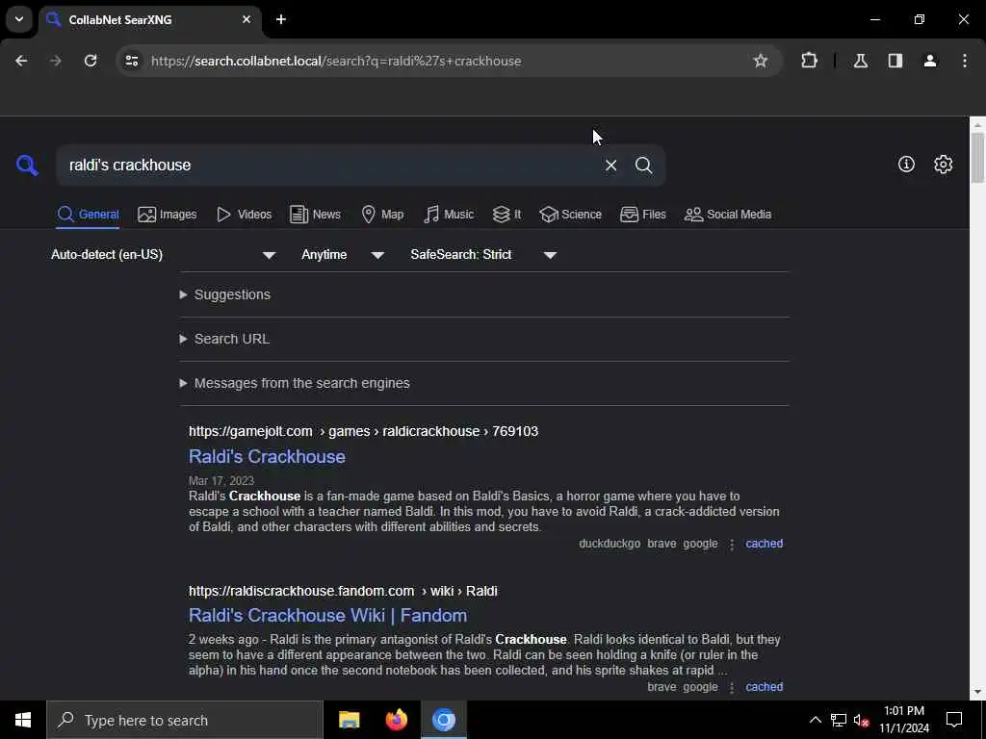Viewport: 986px width, 739px height.
Task: Switch to the Science tab
Action: pyautogui.click(x=570, y=215)
